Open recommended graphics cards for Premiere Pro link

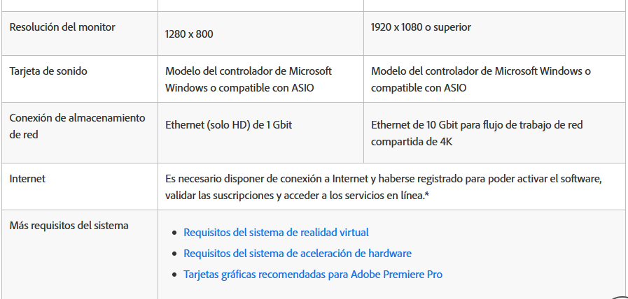pyautogui.click(x=312, y=274)
